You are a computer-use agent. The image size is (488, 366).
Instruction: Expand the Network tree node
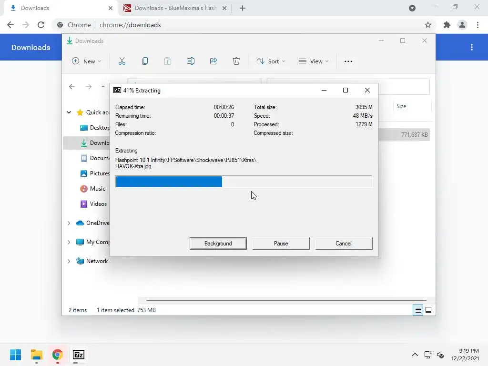coord(69,261)
